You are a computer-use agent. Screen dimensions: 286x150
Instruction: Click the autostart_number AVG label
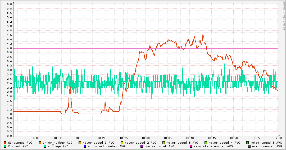point(107,146)
